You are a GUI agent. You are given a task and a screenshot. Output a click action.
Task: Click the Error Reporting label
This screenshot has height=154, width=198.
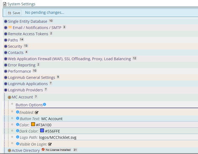22,65
